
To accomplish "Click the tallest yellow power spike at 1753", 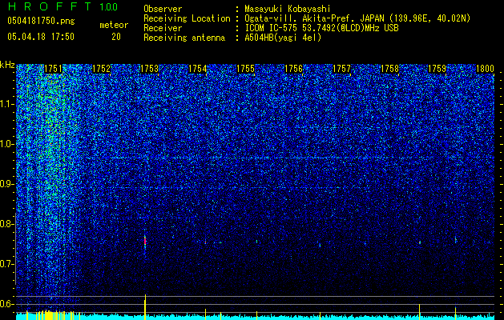I will (145, 306).
